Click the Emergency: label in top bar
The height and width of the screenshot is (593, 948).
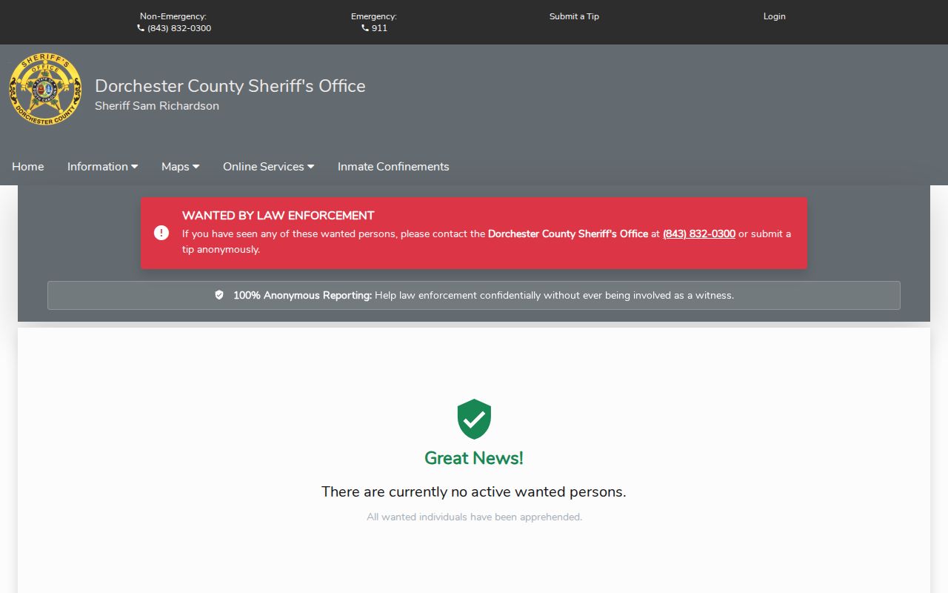(x=374, y=16)
